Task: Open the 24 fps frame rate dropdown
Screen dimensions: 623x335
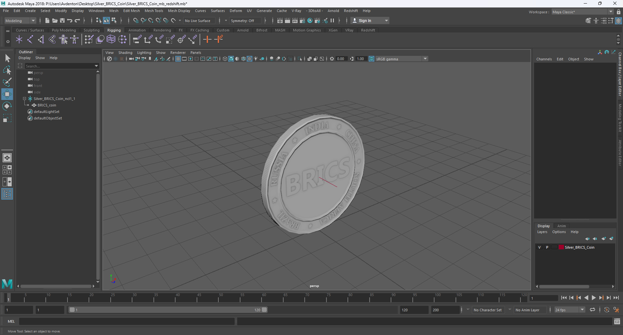Action: 570,310
